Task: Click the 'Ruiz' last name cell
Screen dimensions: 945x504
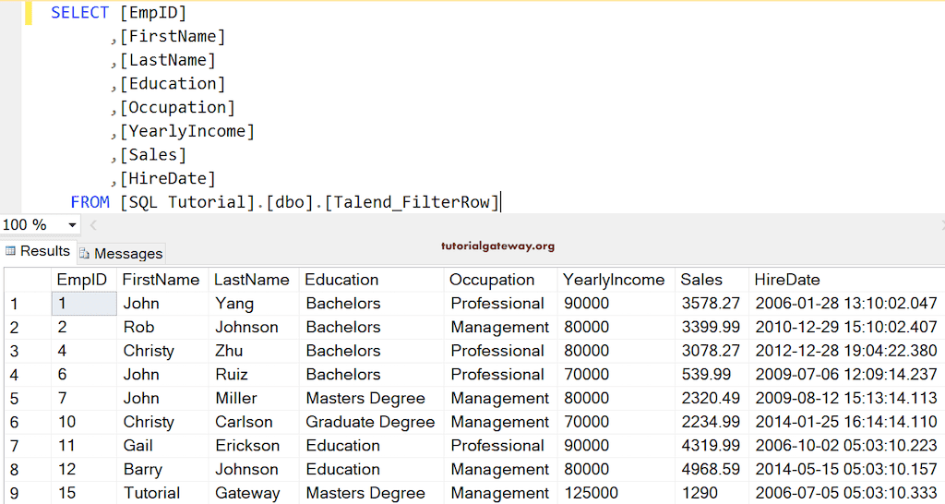Action: coord(254,375)
